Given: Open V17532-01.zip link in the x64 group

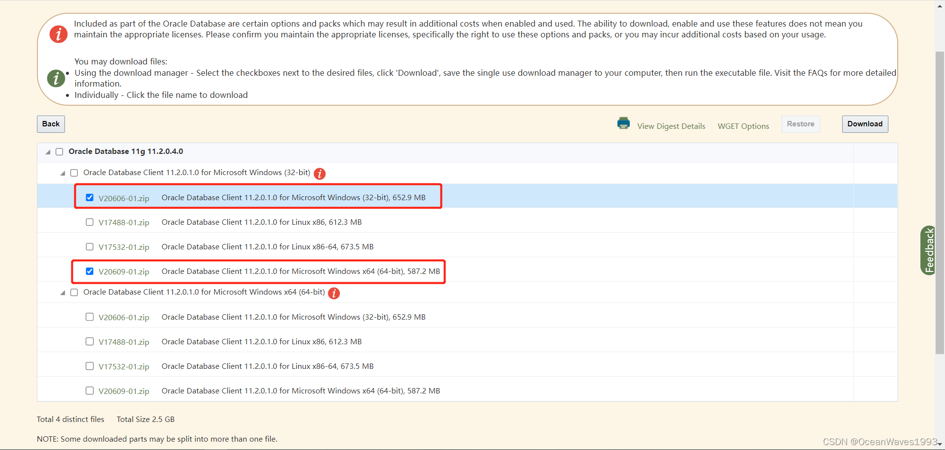Looking at the screenshot, I should point(124,367).
